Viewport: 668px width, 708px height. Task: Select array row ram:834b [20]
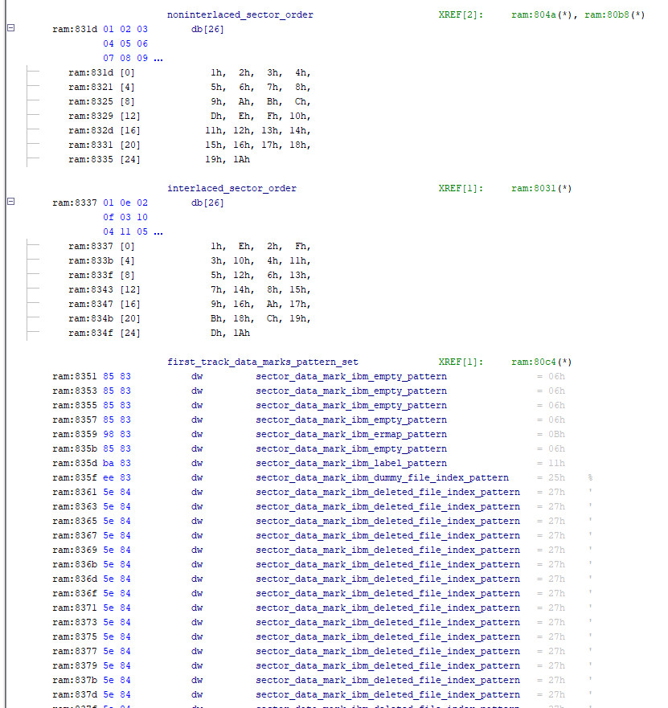pos(189,318)
